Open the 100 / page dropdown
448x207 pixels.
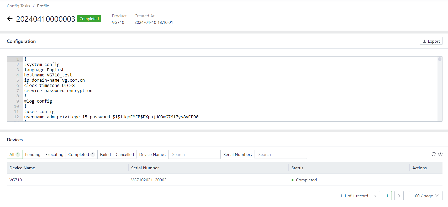pos(425,196)
